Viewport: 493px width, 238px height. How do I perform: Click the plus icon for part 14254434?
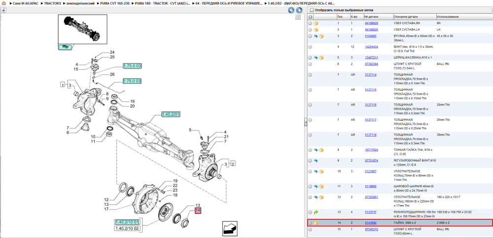click(310, 47)
